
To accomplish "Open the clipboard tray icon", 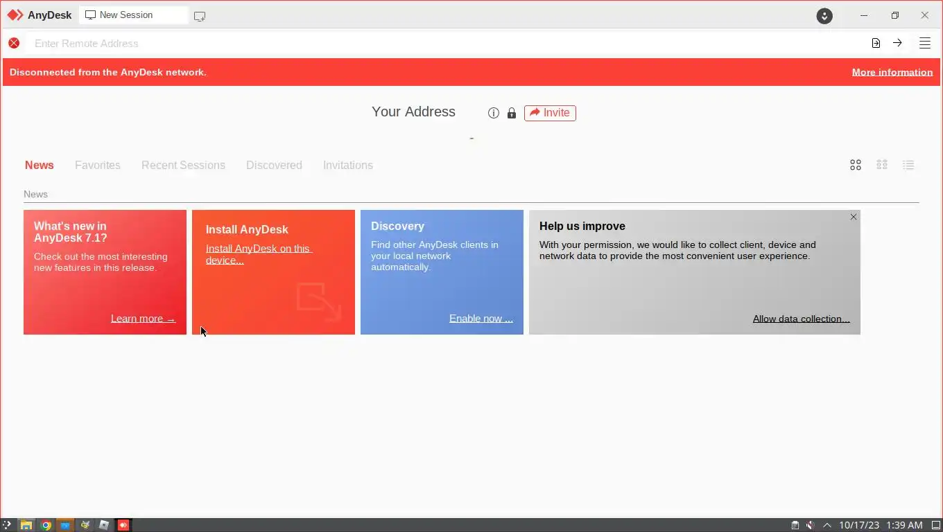I will point(795,525).
